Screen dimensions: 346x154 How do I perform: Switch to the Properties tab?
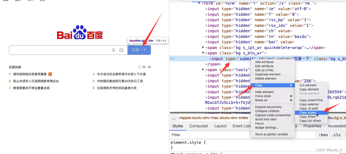[312, 126]
